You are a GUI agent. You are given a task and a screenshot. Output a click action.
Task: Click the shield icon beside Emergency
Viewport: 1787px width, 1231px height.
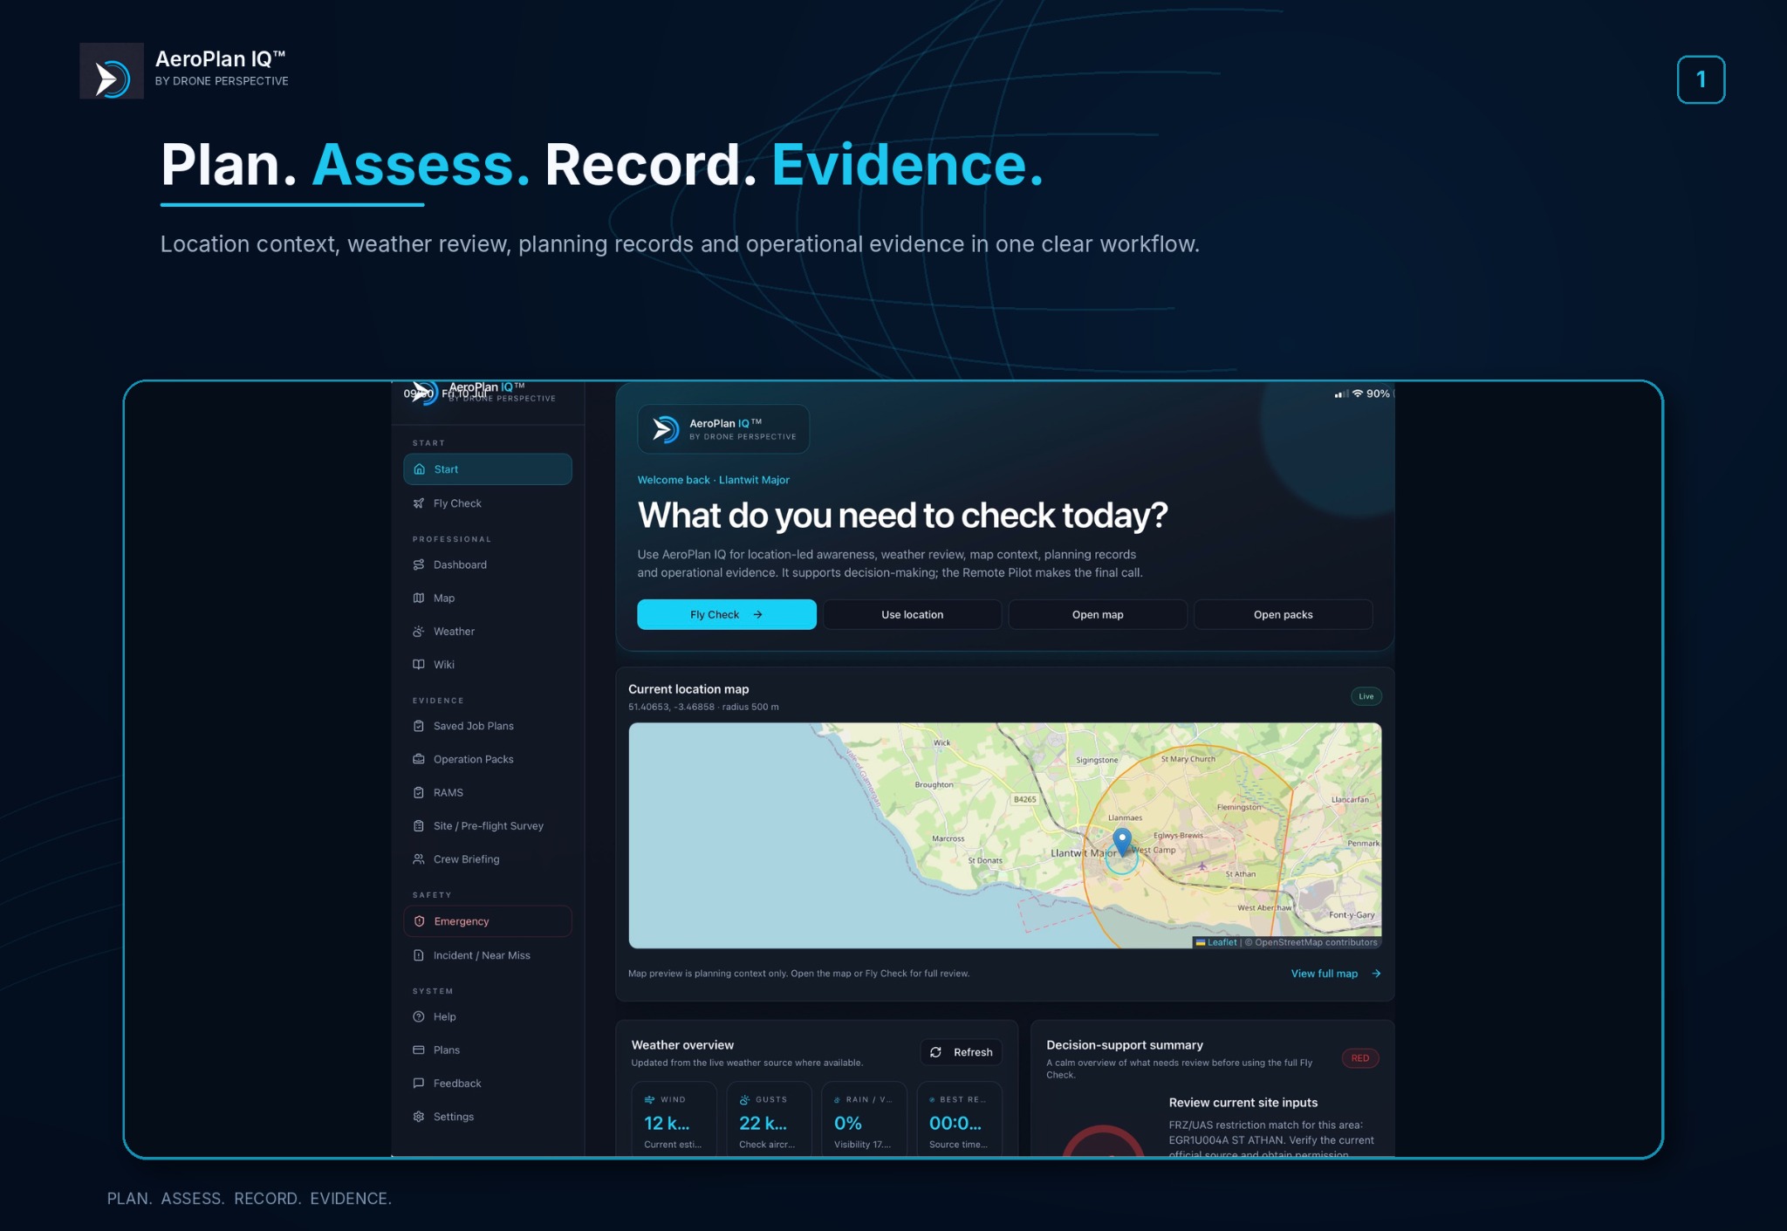pos(419,921)
